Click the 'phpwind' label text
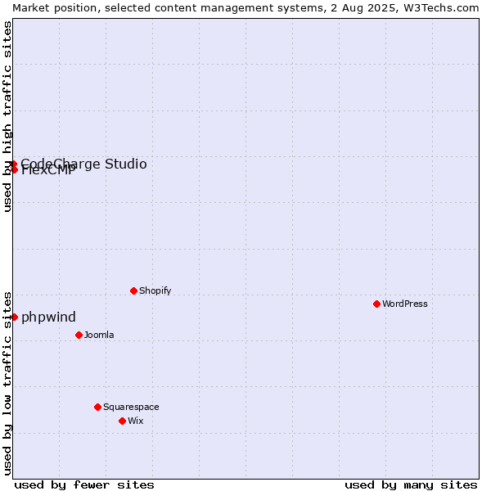This screenshot has height=491, width=491. 48,318
